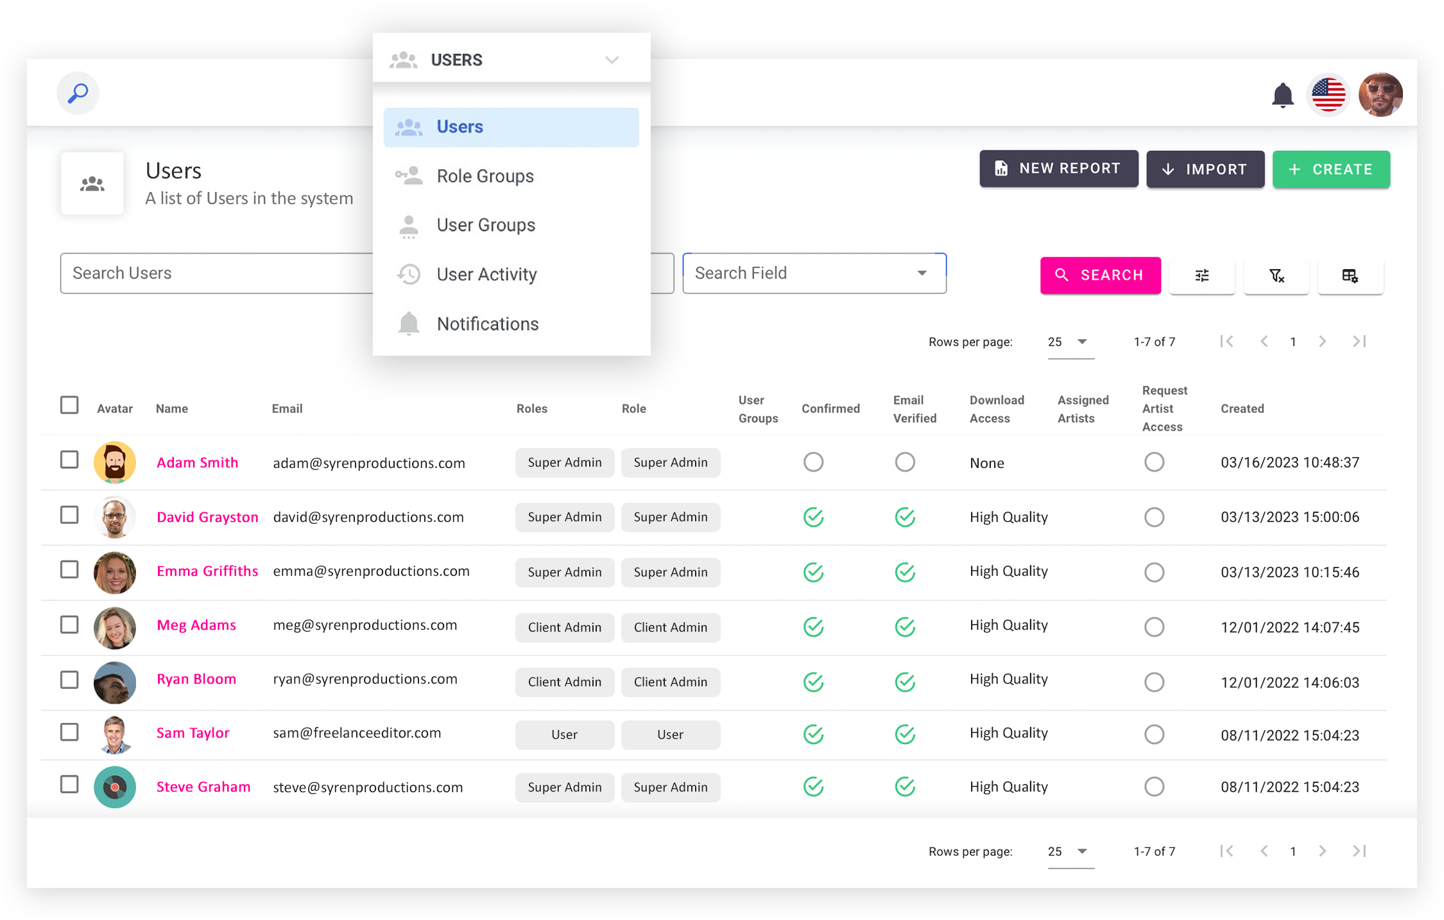Clear filters with the funnel-x icon
1444x920 pixels.
click(1276, 275)
